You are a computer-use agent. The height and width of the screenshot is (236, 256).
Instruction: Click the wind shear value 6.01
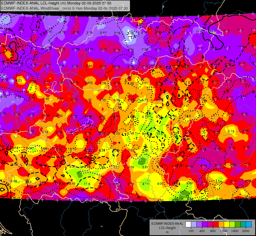coord(145,83)
